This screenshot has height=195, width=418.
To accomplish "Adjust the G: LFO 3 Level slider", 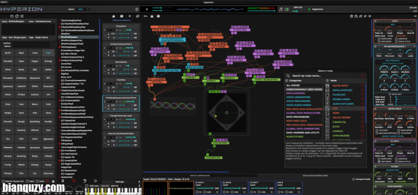I will pyautogui.click(x=206, y=188).
